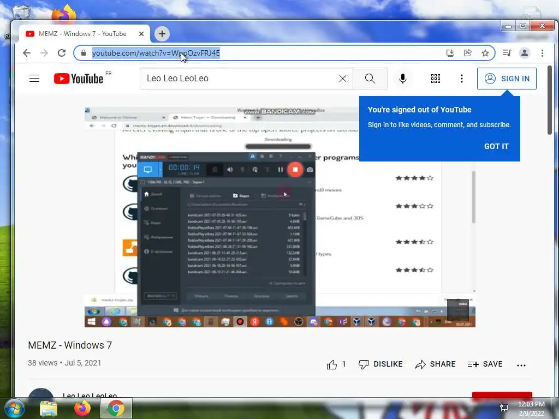The height and width of the screenshot is (419, 559).
Task: Click the network tray icon
Action: [504, 408]
